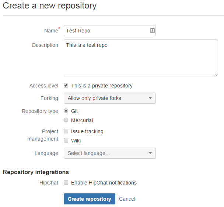Choose Mercurial as repository type

tap(66, 120)
